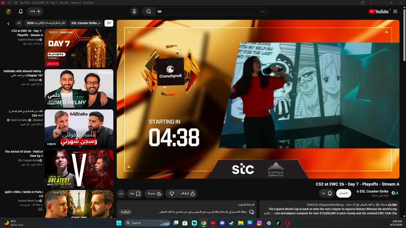Select the Esports World Cup 2026 filter chip

click(x=46, y=23)
